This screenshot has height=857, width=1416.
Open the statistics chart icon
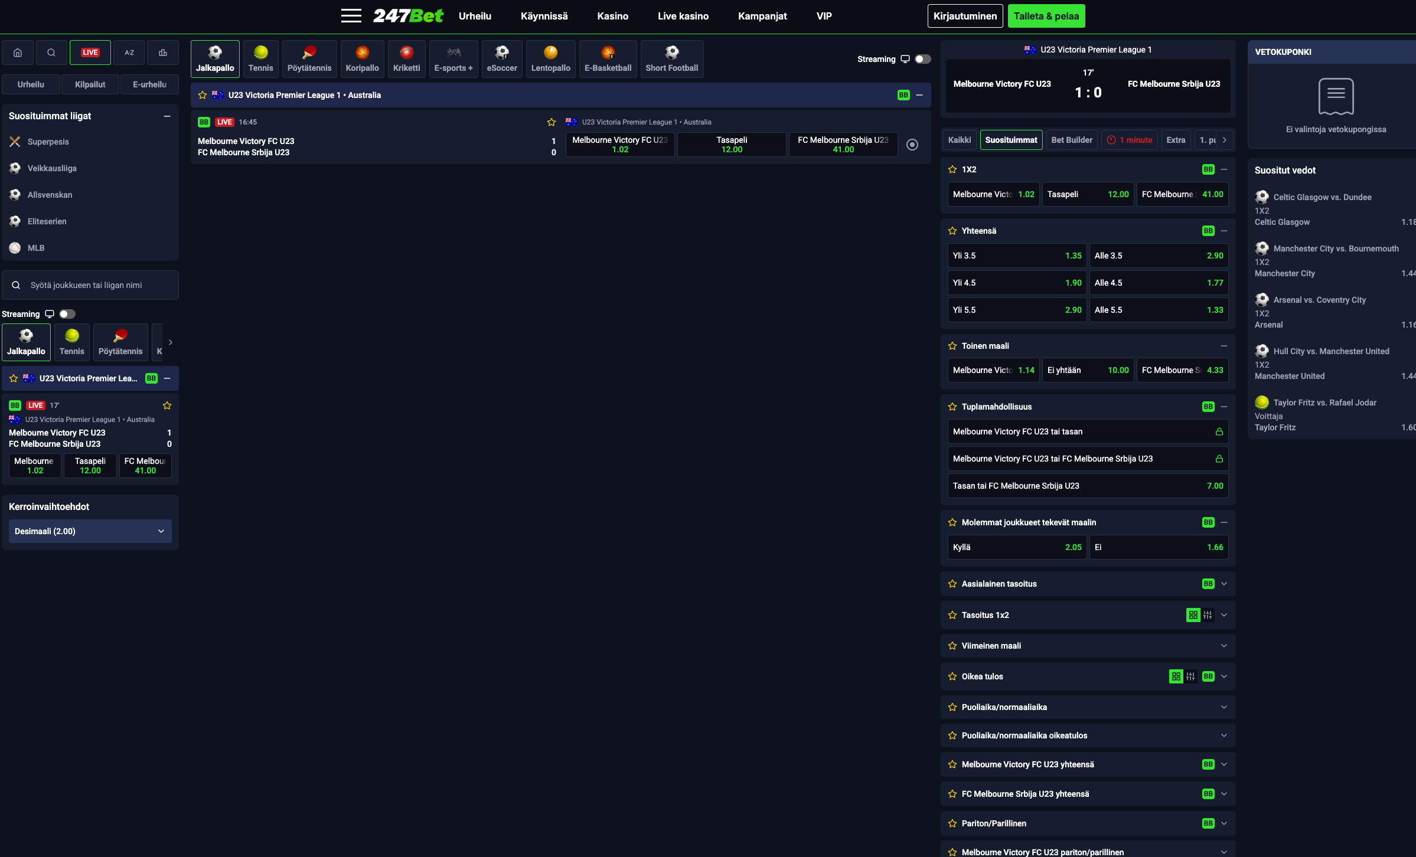coord(163,53)
